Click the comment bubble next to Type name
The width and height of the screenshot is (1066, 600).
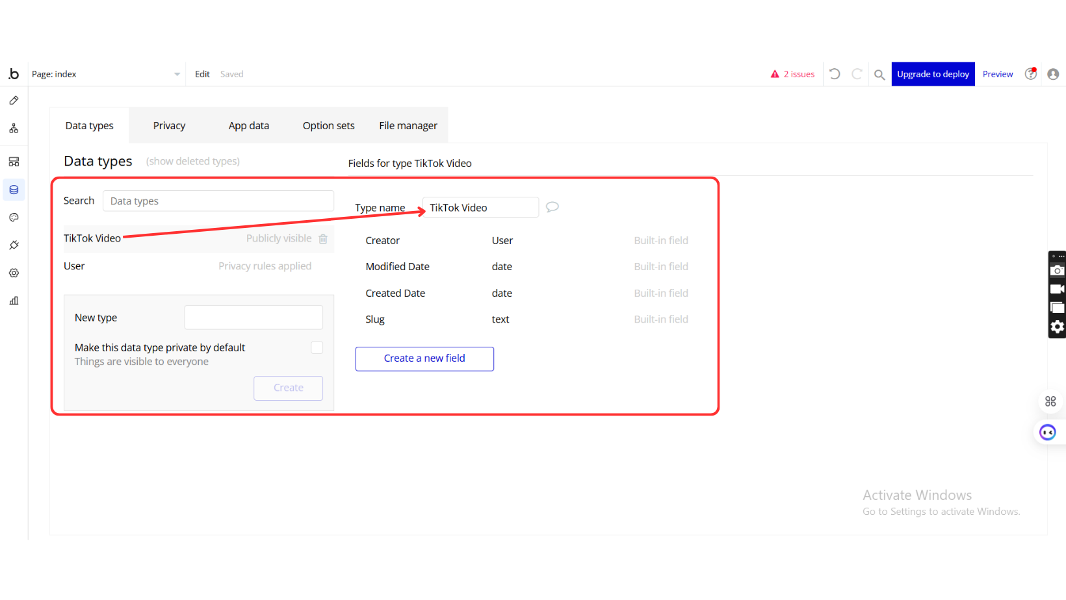pos(552,207)
